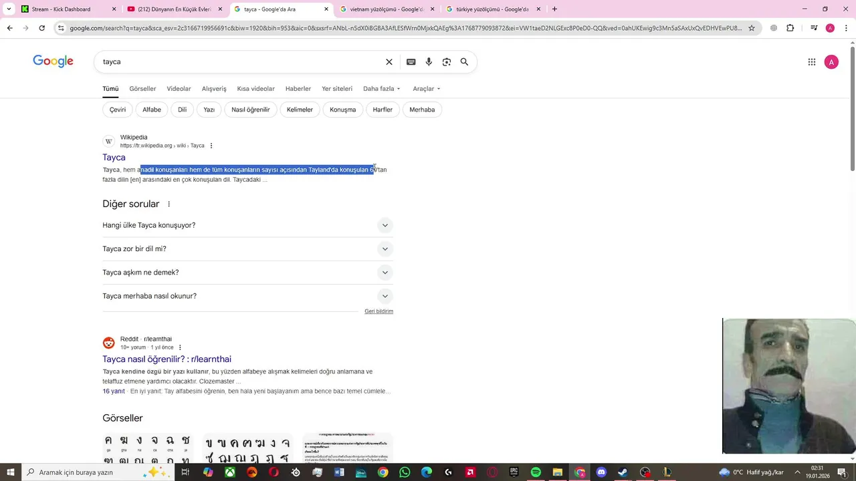The image size is (856, 481).
Task: Open more options for the Wikipedia result
Action: tap(211, 146)
